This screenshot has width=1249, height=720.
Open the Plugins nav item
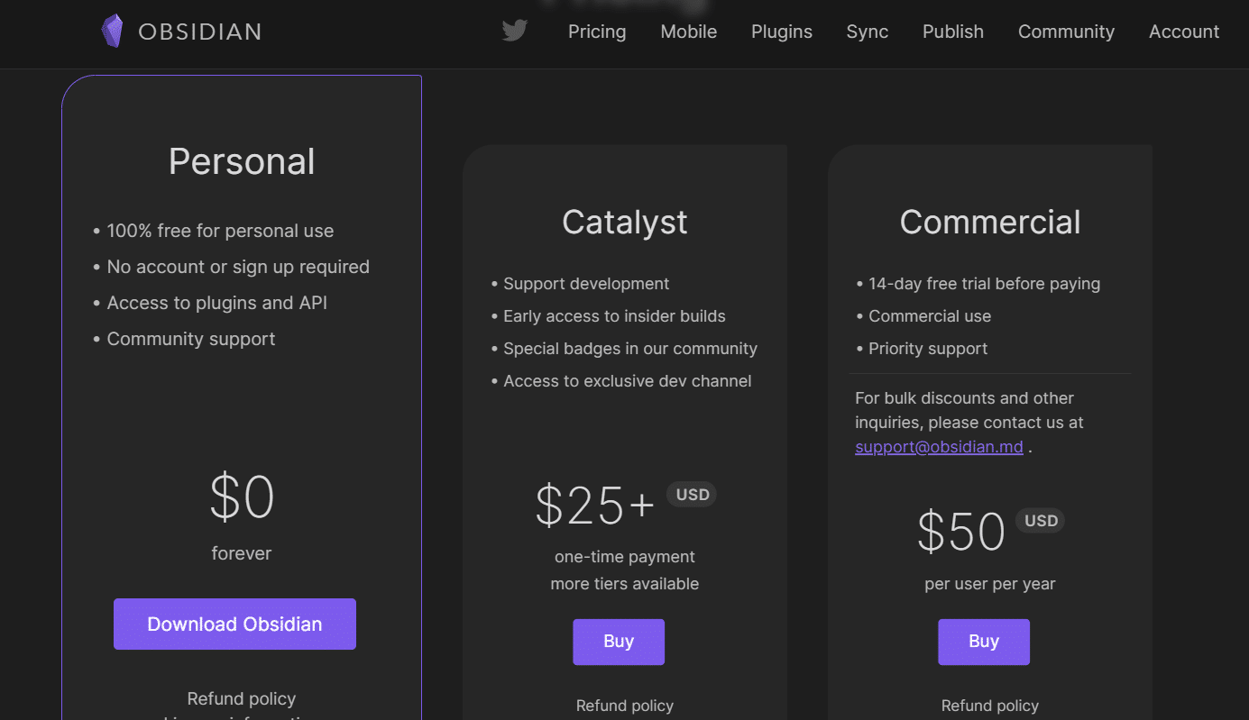click(782, 32)
